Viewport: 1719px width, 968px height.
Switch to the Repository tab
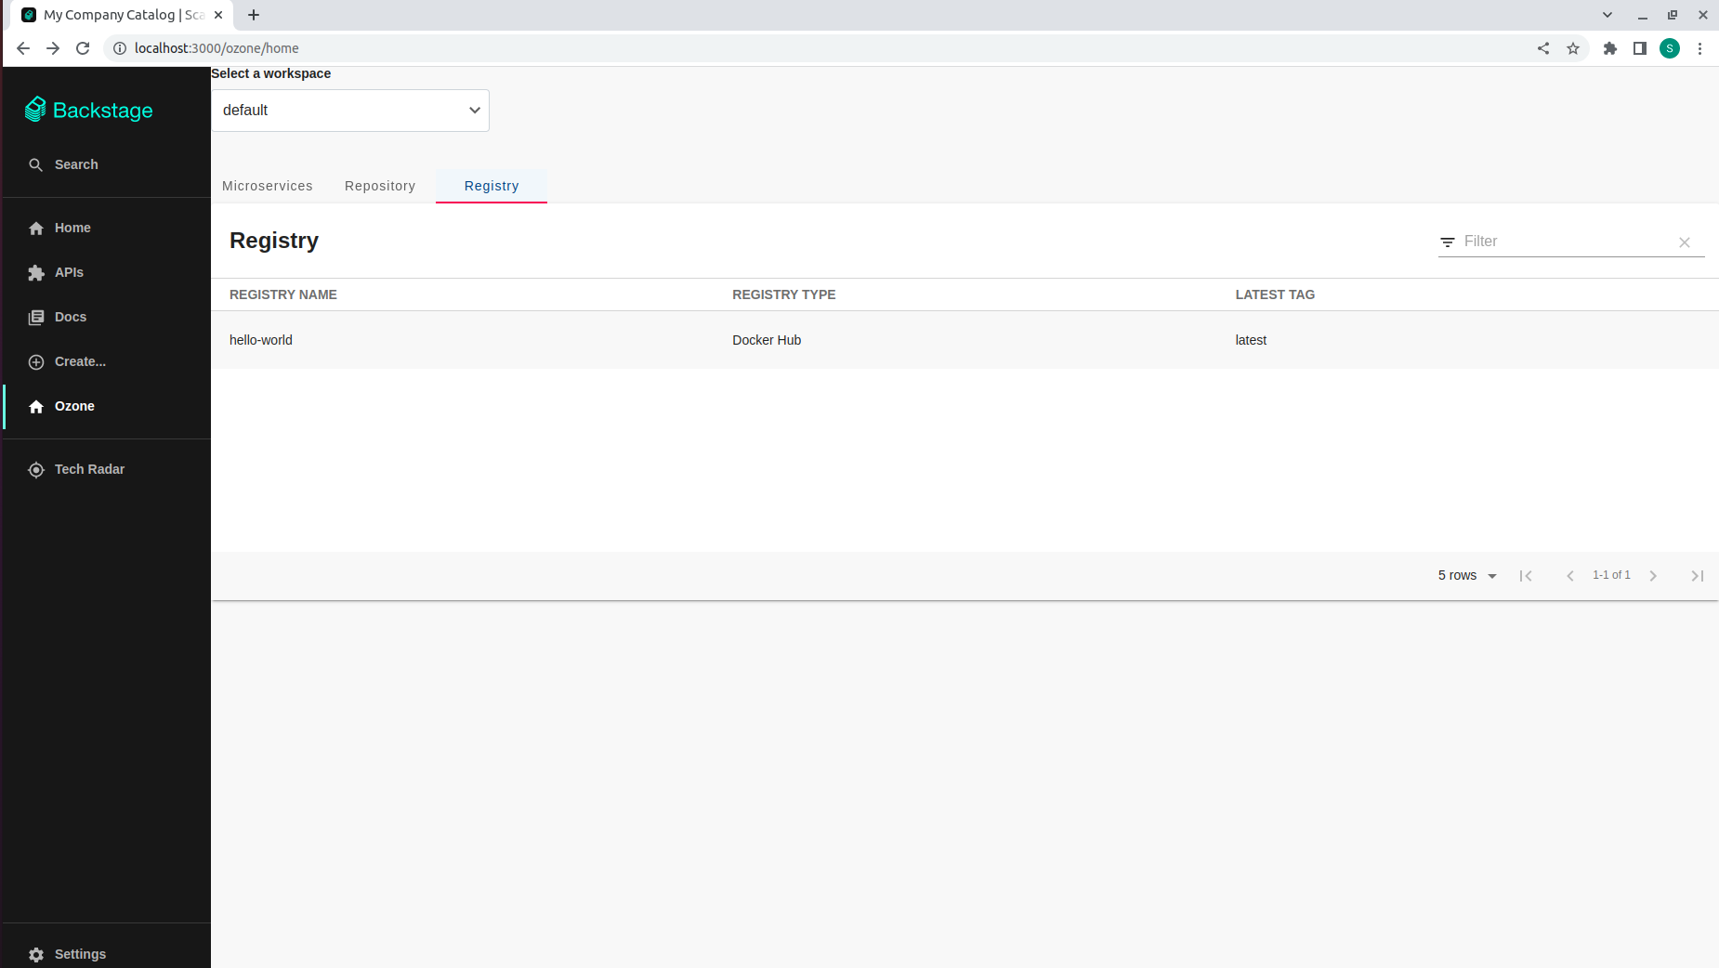pyautogui.click(x=380, y=187)
